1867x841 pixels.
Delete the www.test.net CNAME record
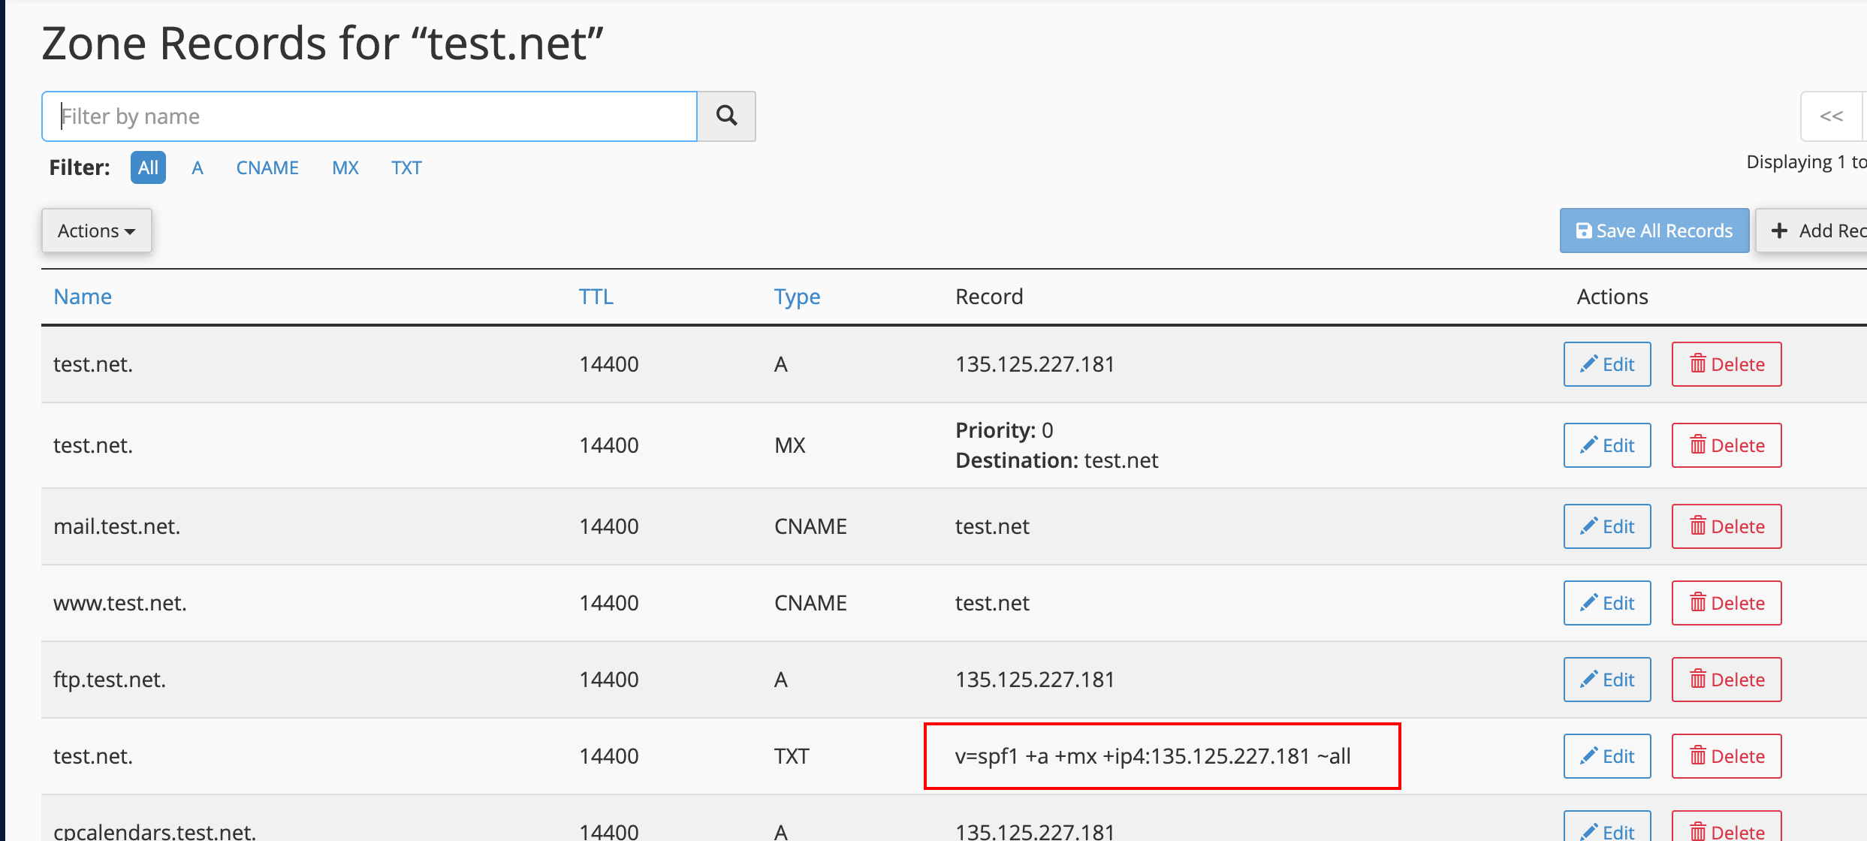coord(1726,603)
